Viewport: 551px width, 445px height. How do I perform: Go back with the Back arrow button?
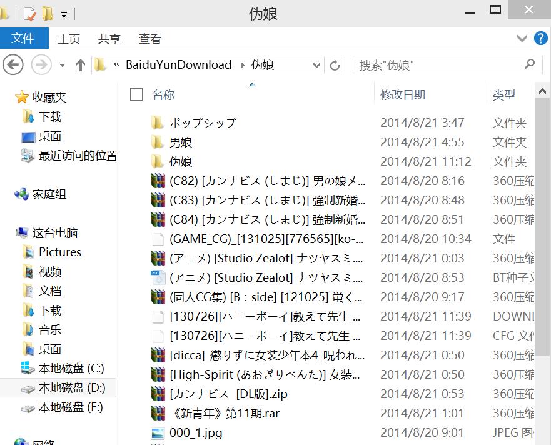click(x=13, y=64)
